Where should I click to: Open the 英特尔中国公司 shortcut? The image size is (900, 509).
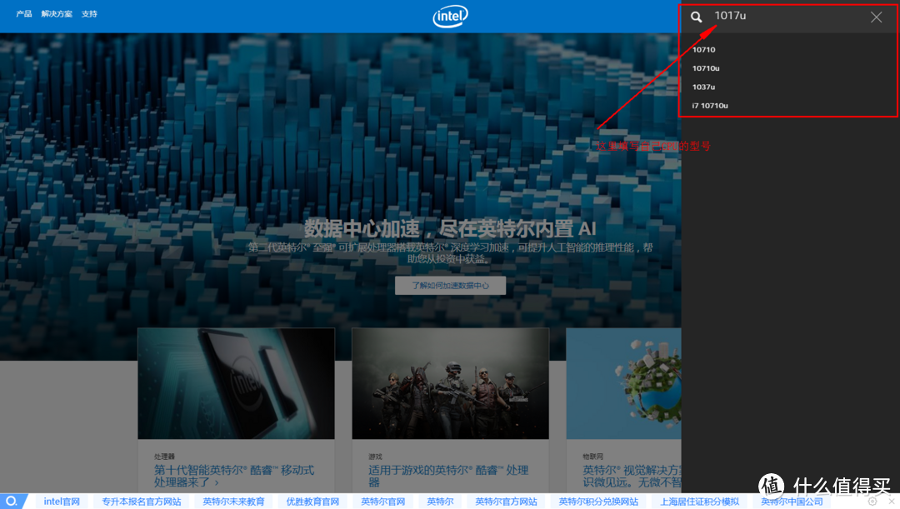(792, 502)
